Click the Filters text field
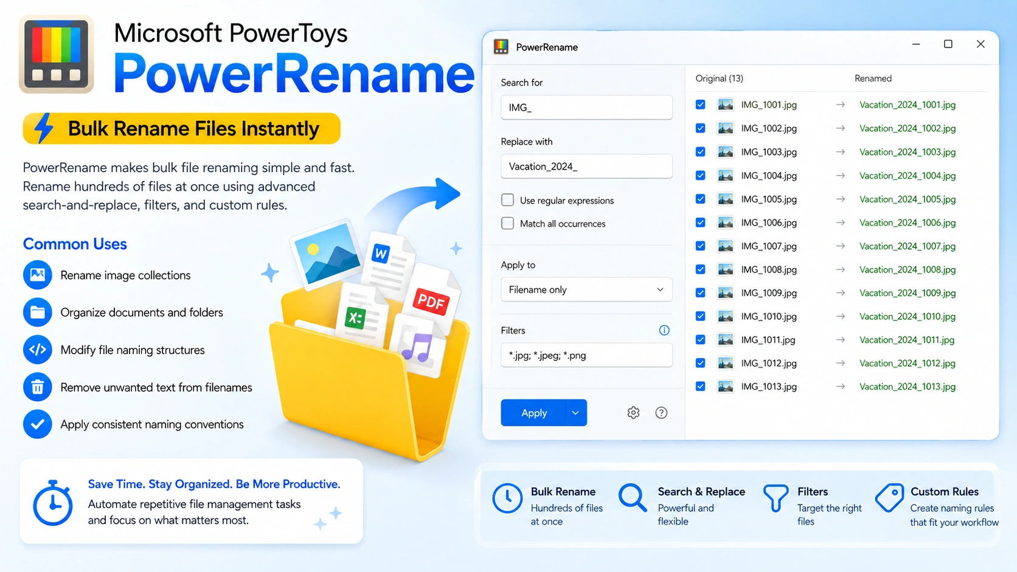 pyautogui.click(x=586, y=355)
